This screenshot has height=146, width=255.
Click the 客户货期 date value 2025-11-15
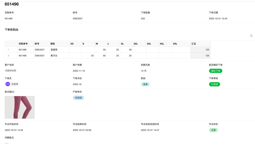point(79,71)
